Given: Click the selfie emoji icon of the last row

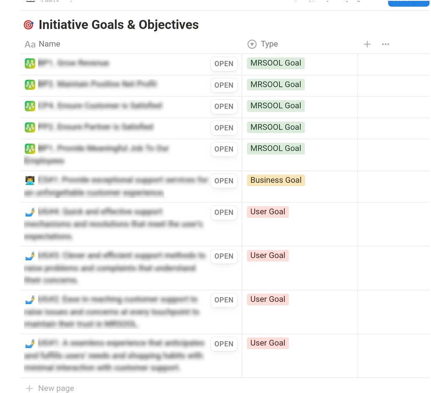Looking at the screenshot, I should [30, 343].
